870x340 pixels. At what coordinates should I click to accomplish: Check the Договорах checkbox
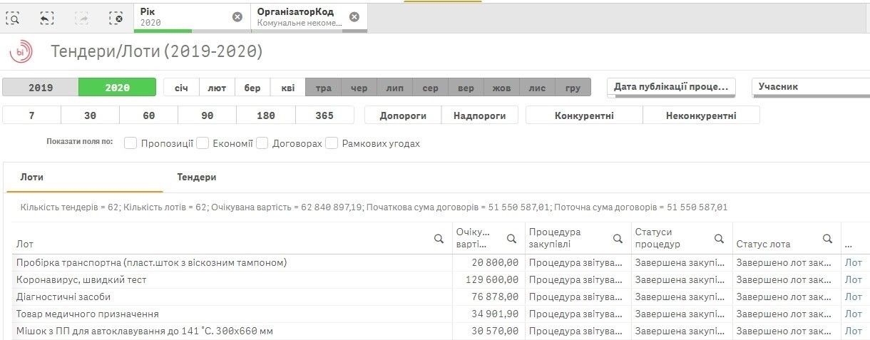click(x=262, y=143)
